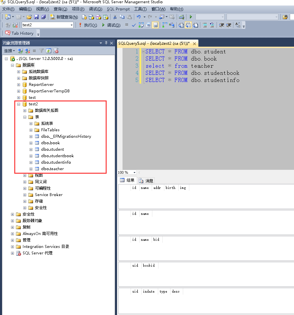Image resolution: width=294 pixels, height=315 pixels.
Task: Toggle Include Actual Execution Plan
Action: 165,25
